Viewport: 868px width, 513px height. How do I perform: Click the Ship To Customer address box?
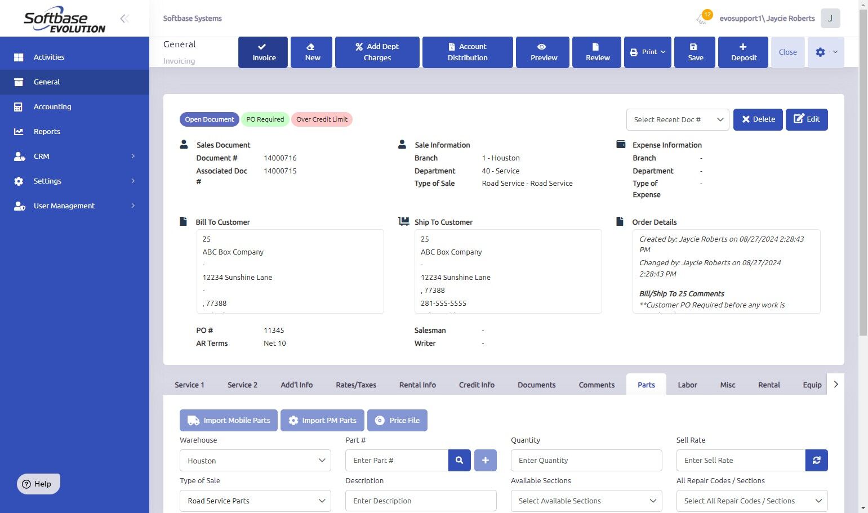click(508, 271)
